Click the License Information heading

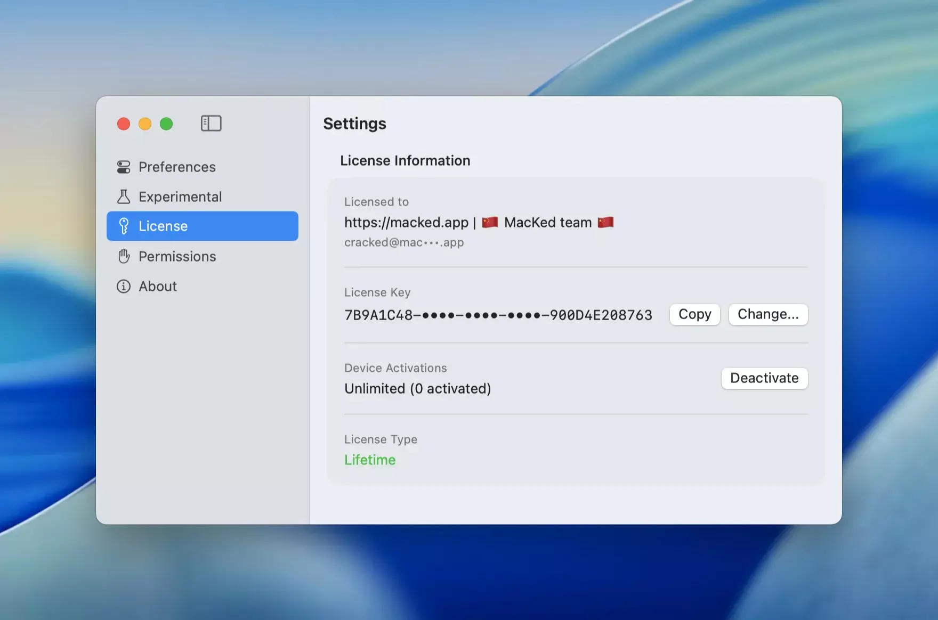click(405, 160)
